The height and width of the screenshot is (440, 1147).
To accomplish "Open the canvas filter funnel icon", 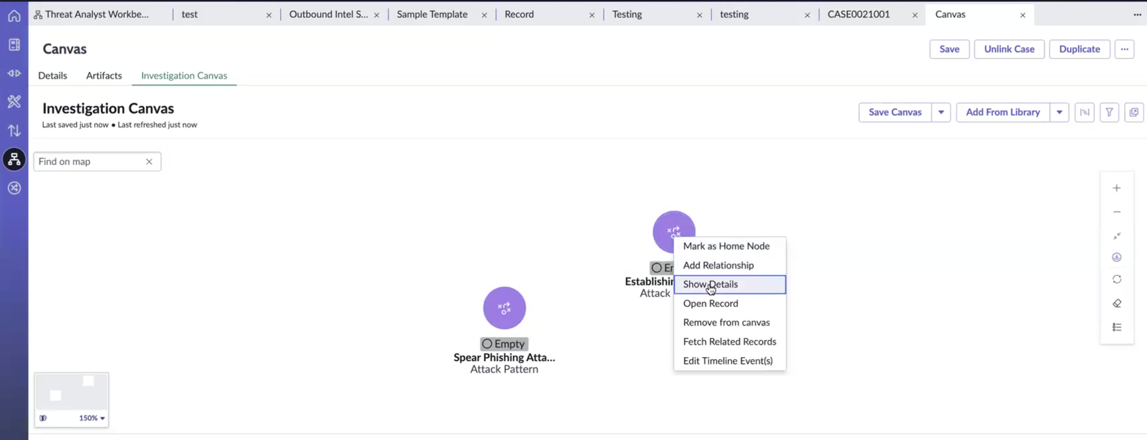I will coord(1109,113).
